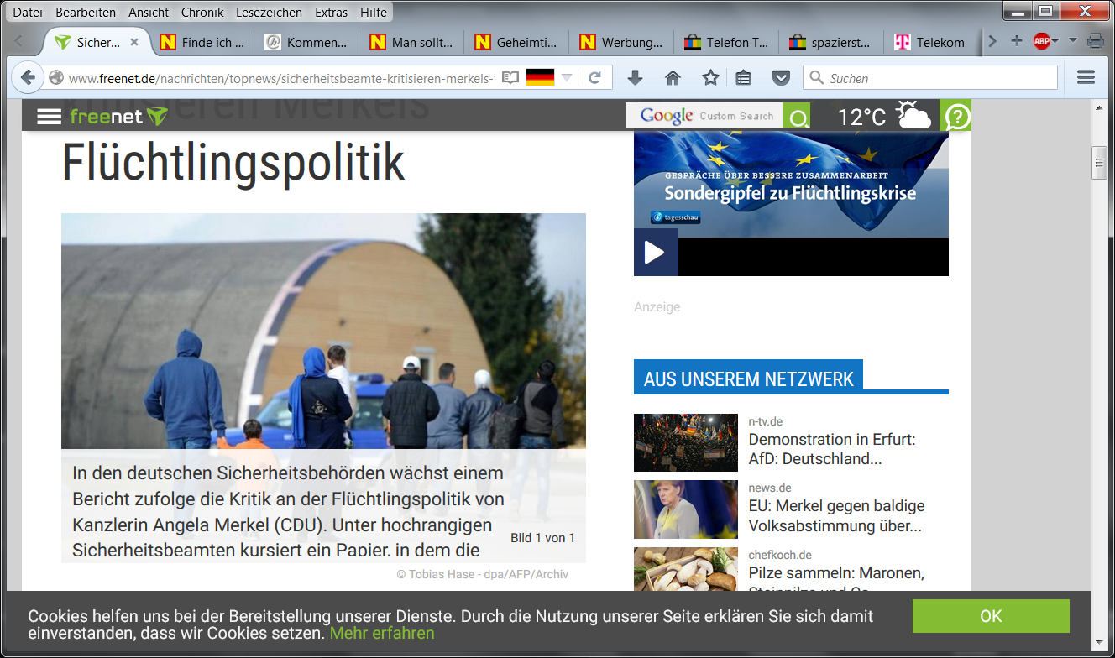This screenshot has height=658, width=1115.
Task: Click the print icon in tab bar
Action: [x=1095, y=41]
